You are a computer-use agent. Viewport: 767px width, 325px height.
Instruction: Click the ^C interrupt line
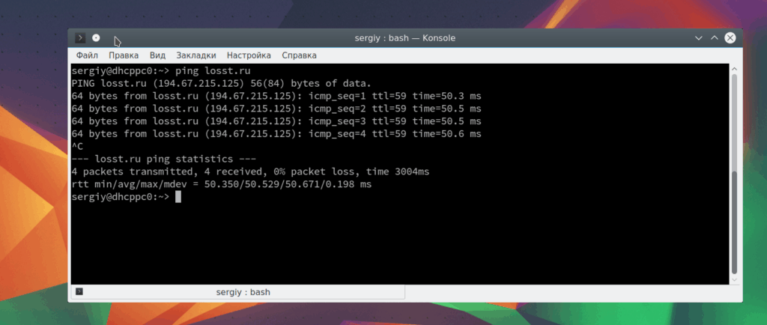tap(77, 146)
